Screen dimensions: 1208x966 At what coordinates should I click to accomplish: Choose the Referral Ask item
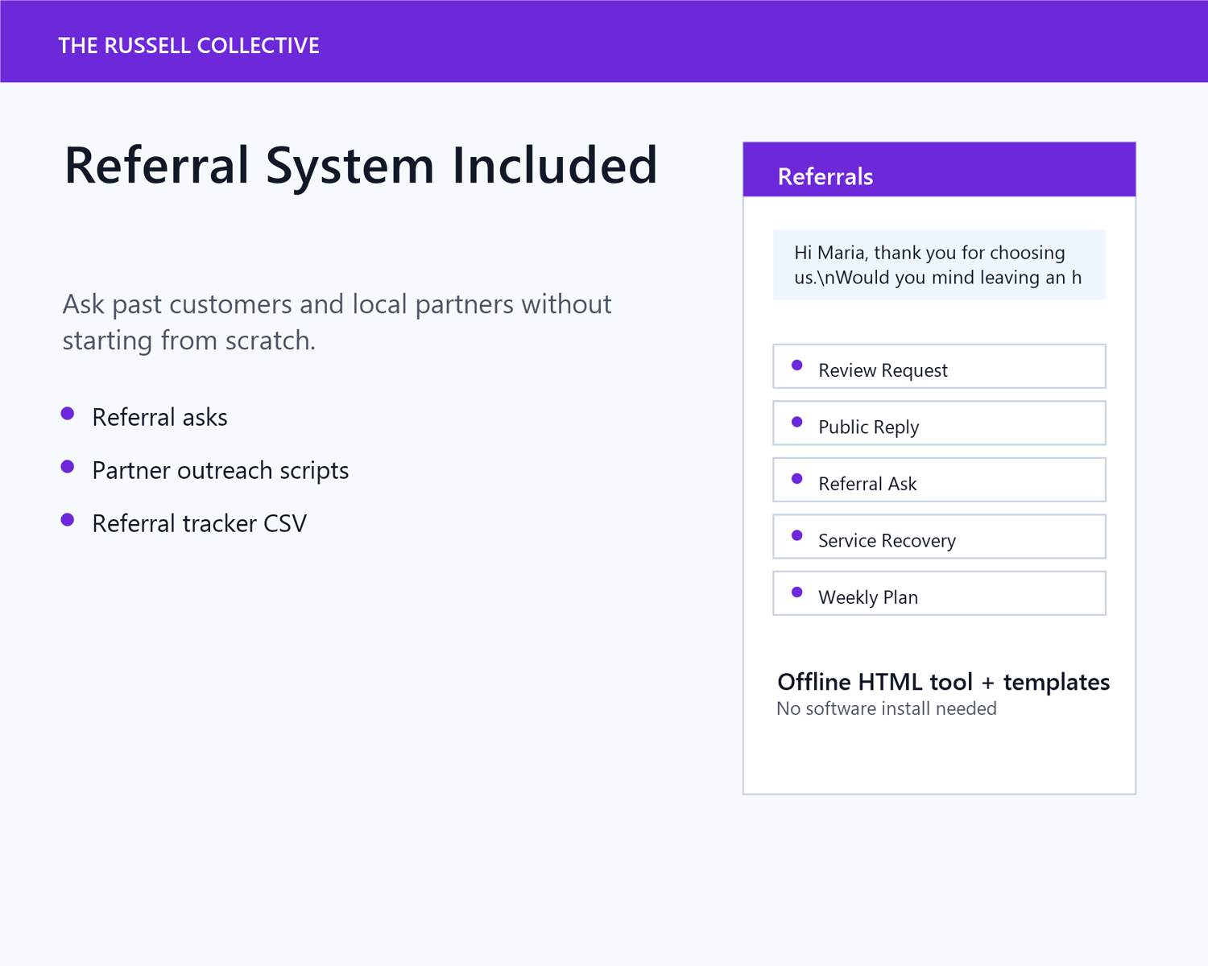(939, 480)
